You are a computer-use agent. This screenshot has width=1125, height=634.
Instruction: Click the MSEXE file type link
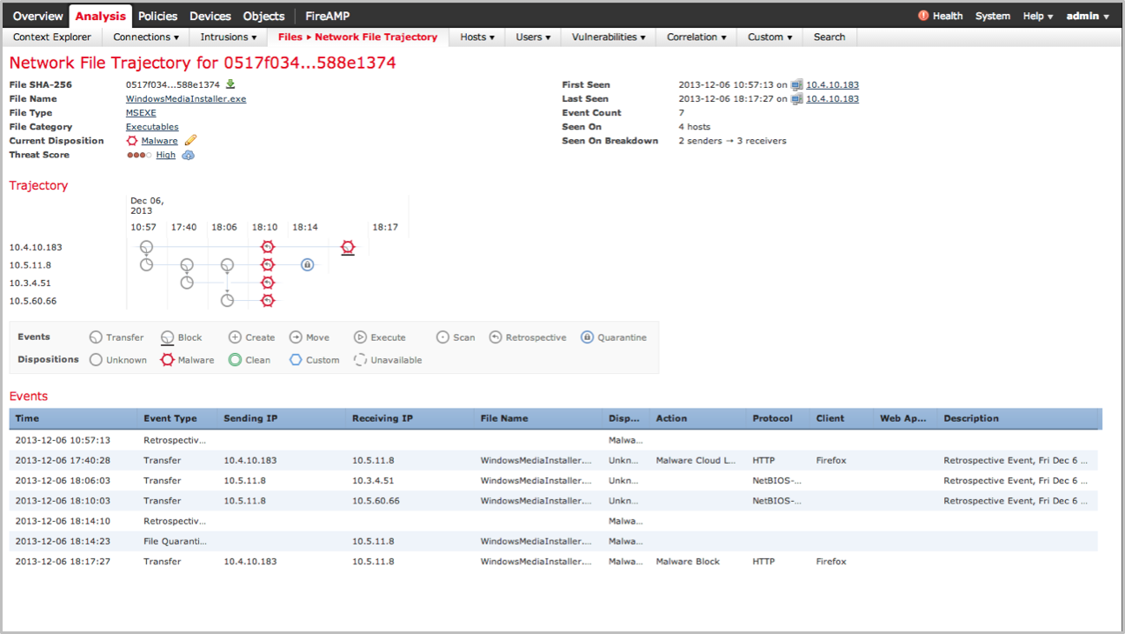pos(141,113)
